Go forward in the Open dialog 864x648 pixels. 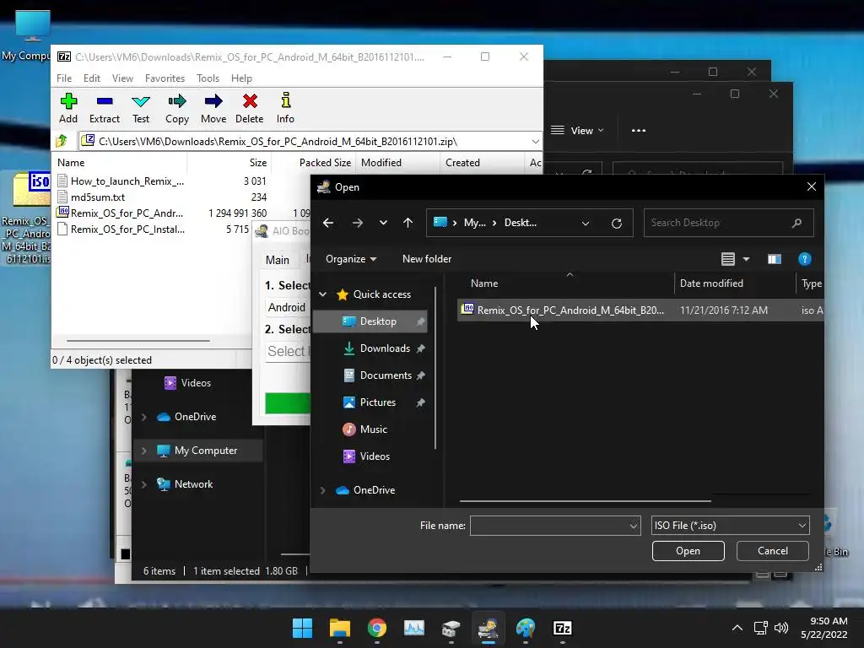358,223
